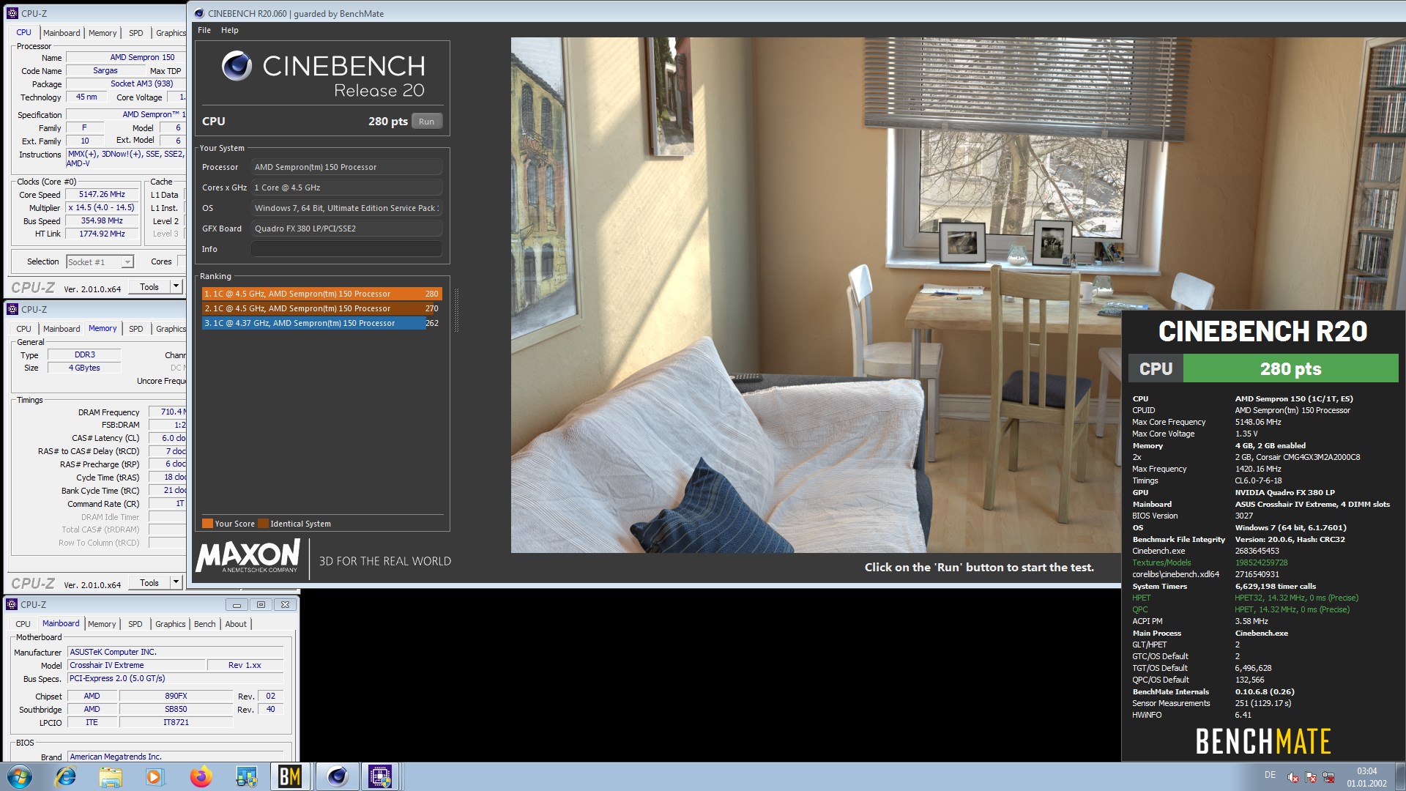Viewport: 1406px width, 791px height.
Task: Open Windows Explorer folder icon in taskbar
Action: [x=111, y=776]
